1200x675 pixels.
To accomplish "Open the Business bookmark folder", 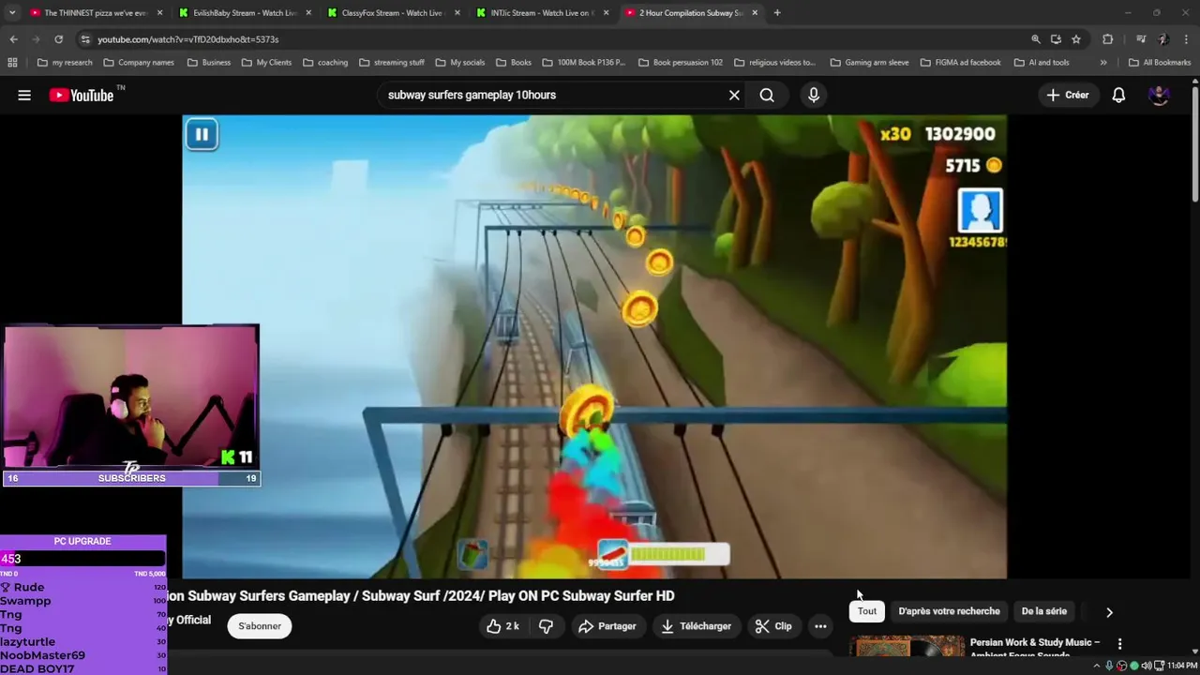I will (208, 63).
